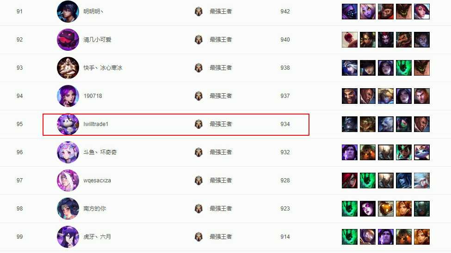
Task: Click last champion icon in row 96
Action: 422,152
